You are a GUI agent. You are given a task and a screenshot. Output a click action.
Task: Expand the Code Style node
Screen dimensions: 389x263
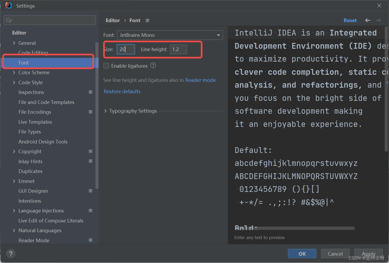pos(14,82)
